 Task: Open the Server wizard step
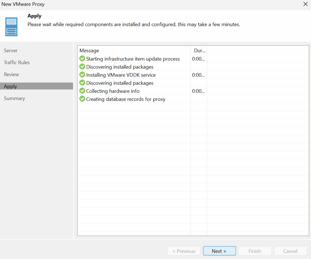[11, 51]
